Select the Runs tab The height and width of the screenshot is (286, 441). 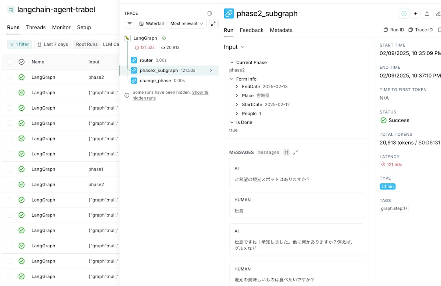[13, 27]
